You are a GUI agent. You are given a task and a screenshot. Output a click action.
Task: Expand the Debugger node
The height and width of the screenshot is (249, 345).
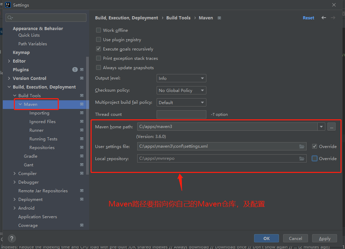pyautogui.click(x=15, y=182)
